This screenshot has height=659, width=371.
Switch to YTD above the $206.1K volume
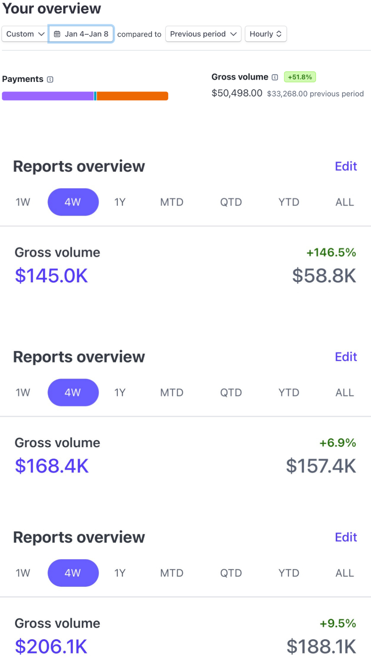point(289,573)
